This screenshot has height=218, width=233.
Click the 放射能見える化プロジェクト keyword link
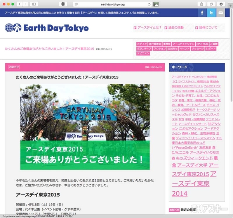[187, 86]
